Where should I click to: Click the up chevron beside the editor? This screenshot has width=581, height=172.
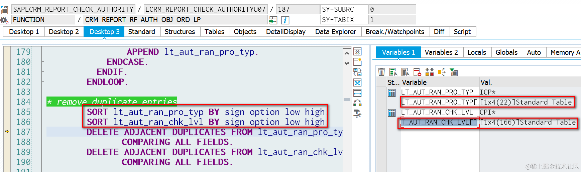point(347,53)
